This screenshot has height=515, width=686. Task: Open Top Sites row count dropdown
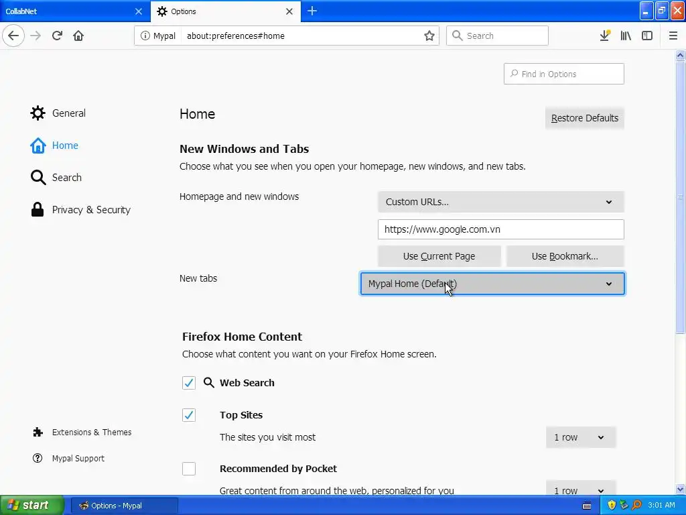tap(581, 437)
